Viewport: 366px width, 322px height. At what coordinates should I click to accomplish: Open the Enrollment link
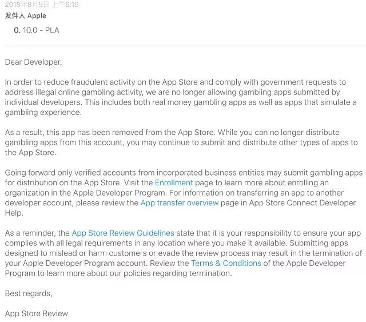point(174,182)
